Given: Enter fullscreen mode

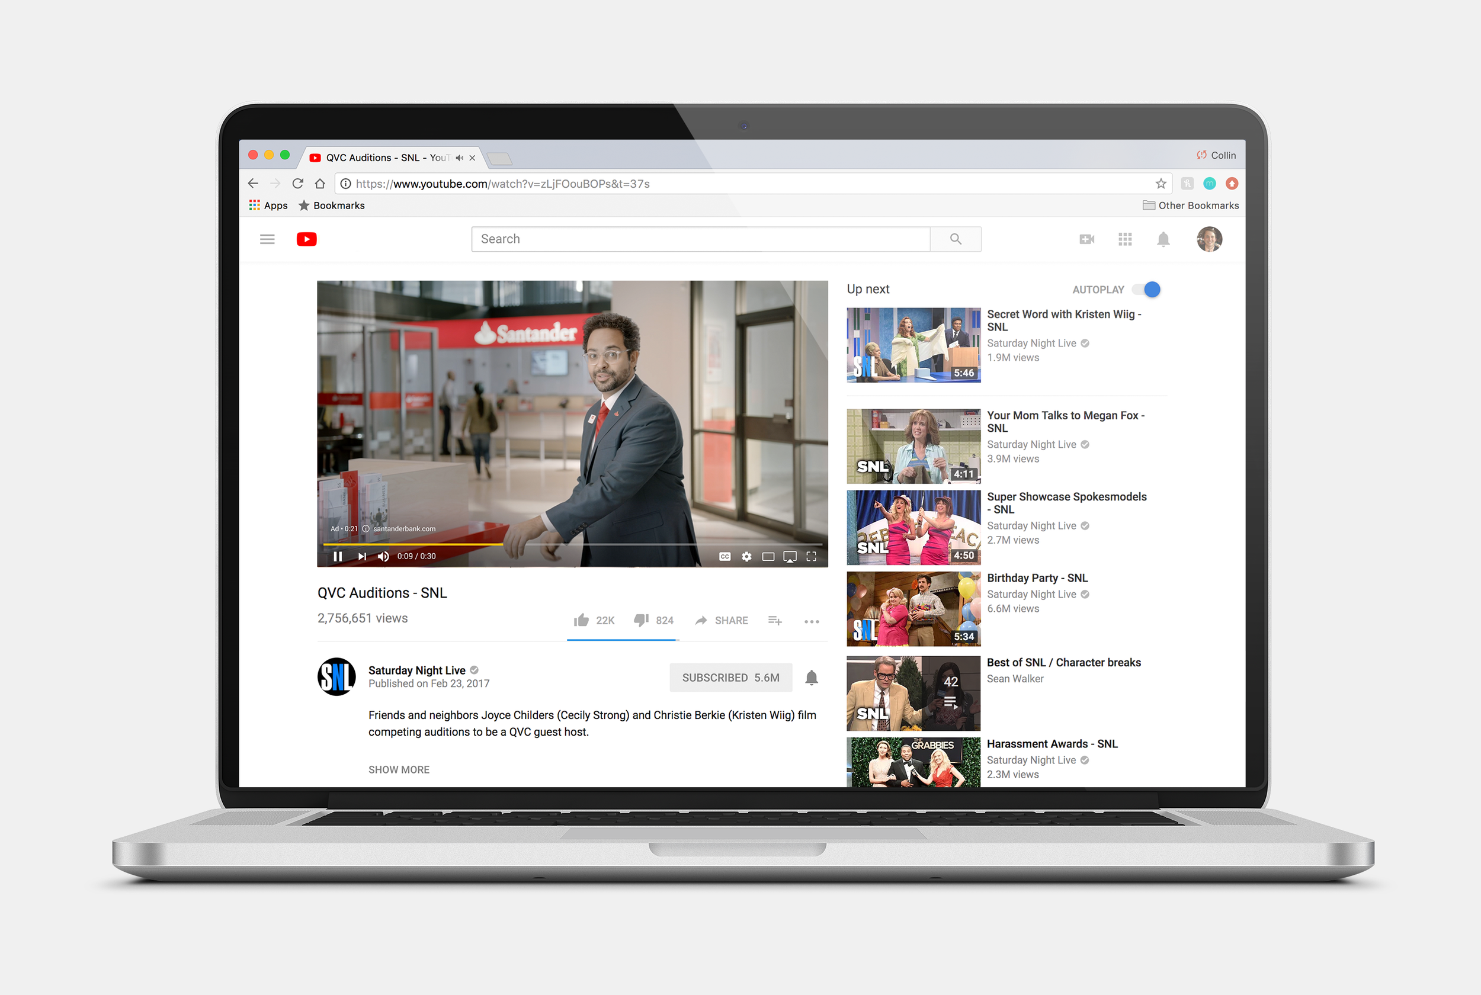Looking at the screenshot, I should (x=812, y=557).
